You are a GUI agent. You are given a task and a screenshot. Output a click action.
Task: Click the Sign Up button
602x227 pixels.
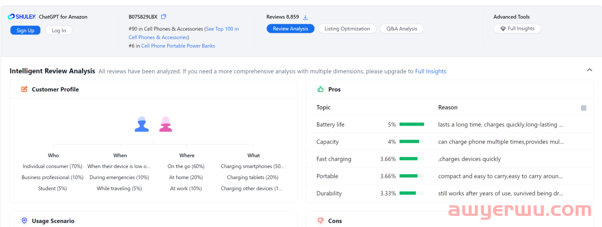(25, 30)
